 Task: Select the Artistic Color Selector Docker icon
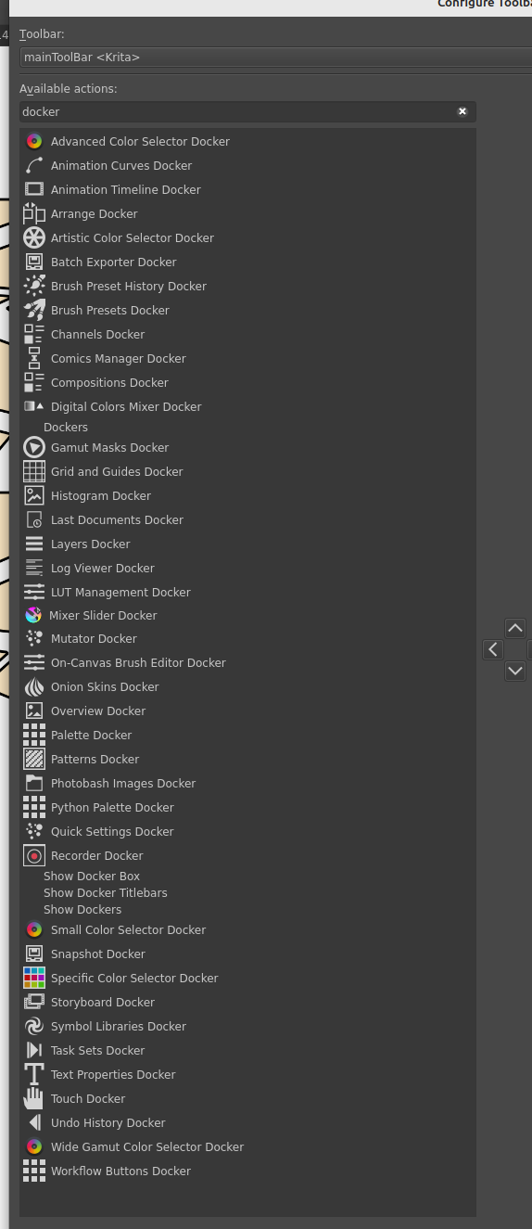tap(34, 238)
